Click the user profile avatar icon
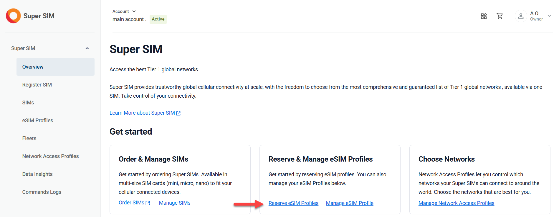The image size is (559, 217). (521, 16)
